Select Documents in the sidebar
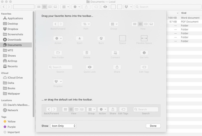The height and width of the screenshot is (136, 202). pyautogui.click(x=16, y=45)
